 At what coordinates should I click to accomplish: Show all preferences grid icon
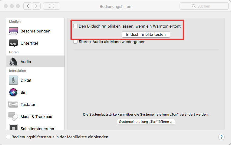click(51, 6)
